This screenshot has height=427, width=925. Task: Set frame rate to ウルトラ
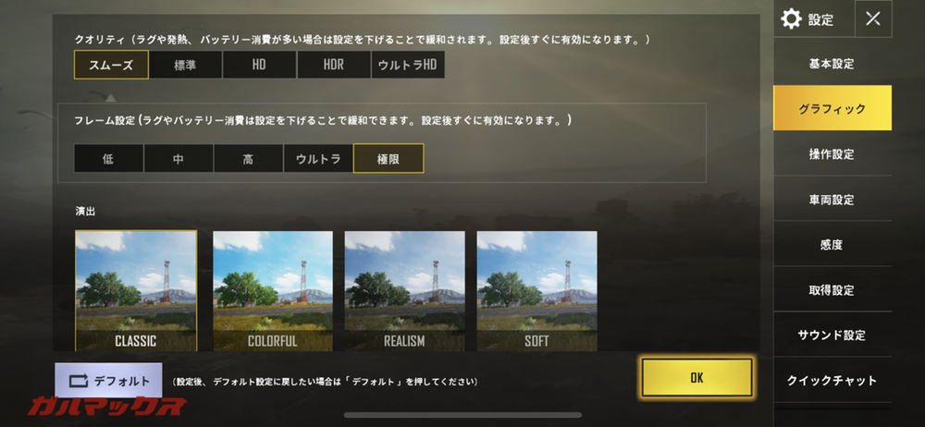tap(318, 159)
